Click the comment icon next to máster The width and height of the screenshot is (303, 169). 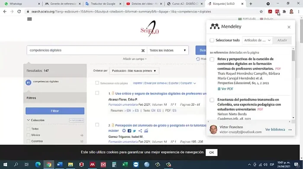point(124,131)
